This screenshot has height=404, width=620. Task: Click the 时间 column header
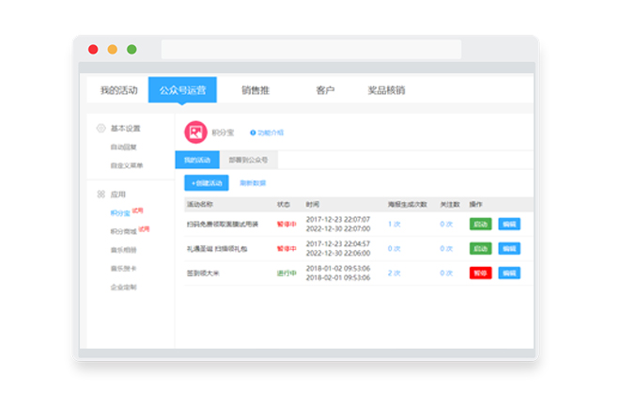313,205
